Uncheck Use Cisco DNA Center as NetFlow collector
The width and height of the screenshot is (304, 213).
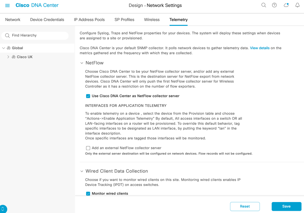tap(88, 96)
